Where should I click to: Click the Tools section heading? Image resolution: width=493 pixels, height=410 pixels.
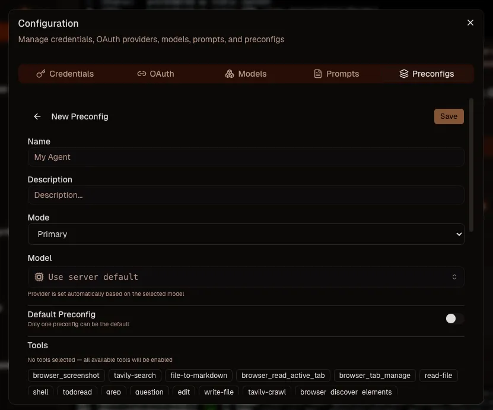click(38, 345)
